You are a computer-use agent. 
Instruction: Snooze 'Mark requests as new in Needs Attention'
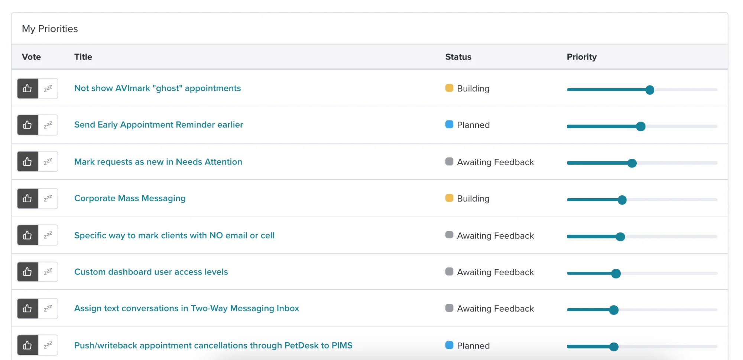(48, 161)
